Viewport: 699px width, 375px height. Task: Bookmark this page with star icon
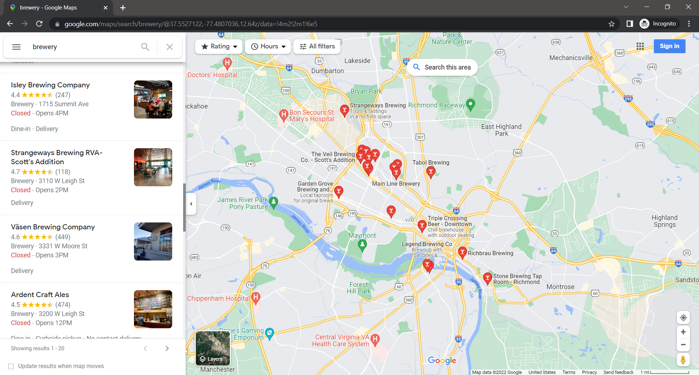pyautogui.click(x=612, y=24)
